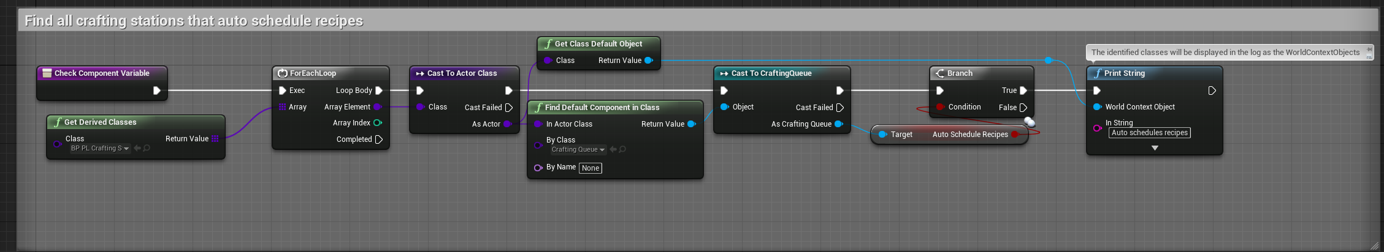
Task: Click Return Value array pin on Get Derived Classes
Action: [215, 139]
